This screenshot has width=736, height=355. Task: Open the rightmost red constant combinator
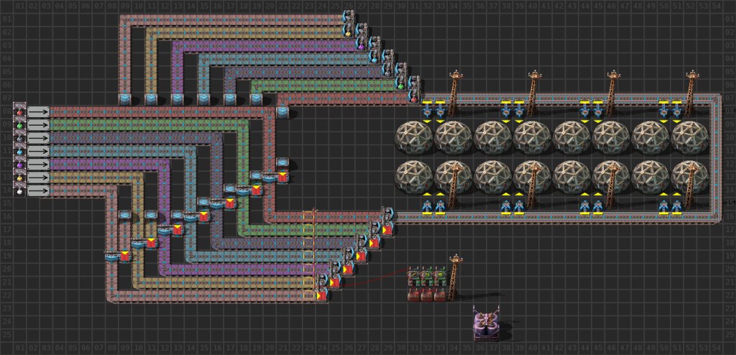(x=441, y=295)
